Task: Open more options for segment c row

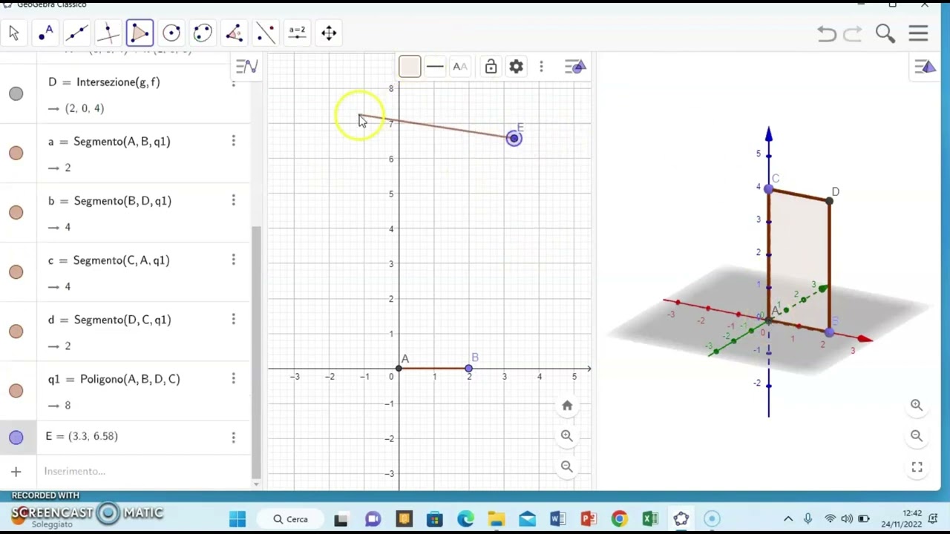Action: click(233, 260)
